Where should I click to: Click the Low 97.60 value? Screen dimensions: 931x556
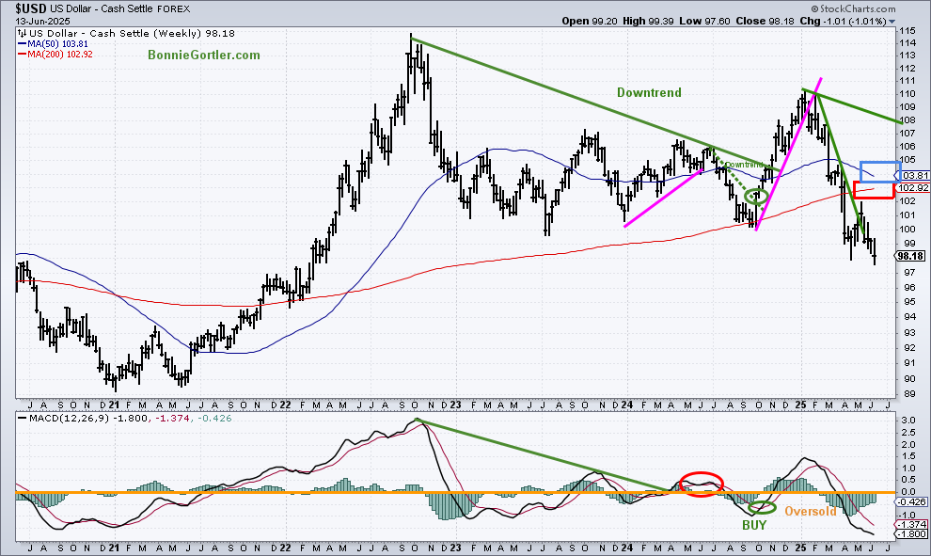pyautogui.click(x=704, y=22)
